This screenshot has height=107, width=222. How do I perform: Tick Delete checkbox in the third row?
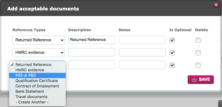[x=198, y=65]
